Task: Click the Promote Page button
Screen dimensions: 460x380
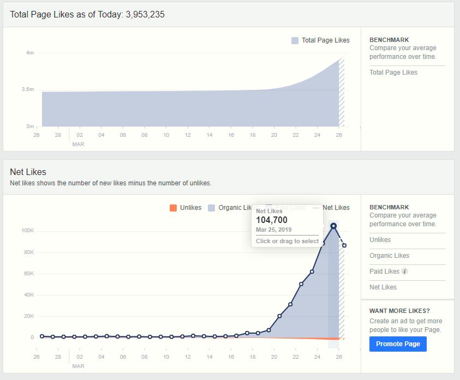Action: 398,344
